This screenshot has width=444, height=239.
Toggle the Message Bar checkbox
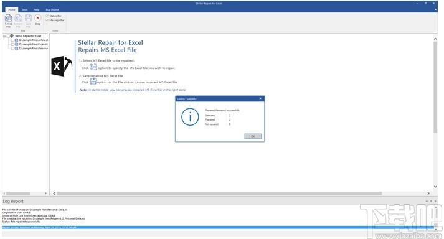click(47, 20)
